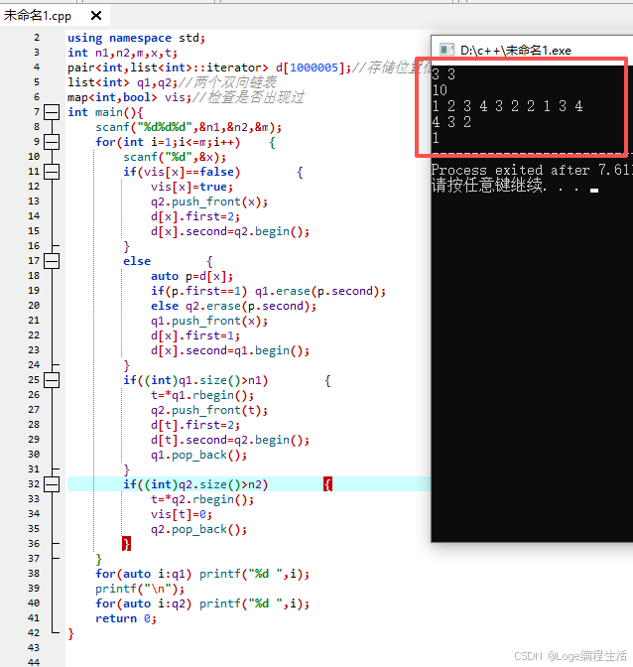Collapse the q2.size fold at line 32
Image resolution: width=633 pixels, height=667 pixels.
pos(52,484)
